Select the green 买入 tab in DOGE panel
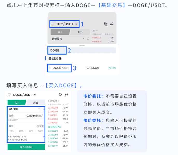The image size is (178, 155). (x=17, y=103)
